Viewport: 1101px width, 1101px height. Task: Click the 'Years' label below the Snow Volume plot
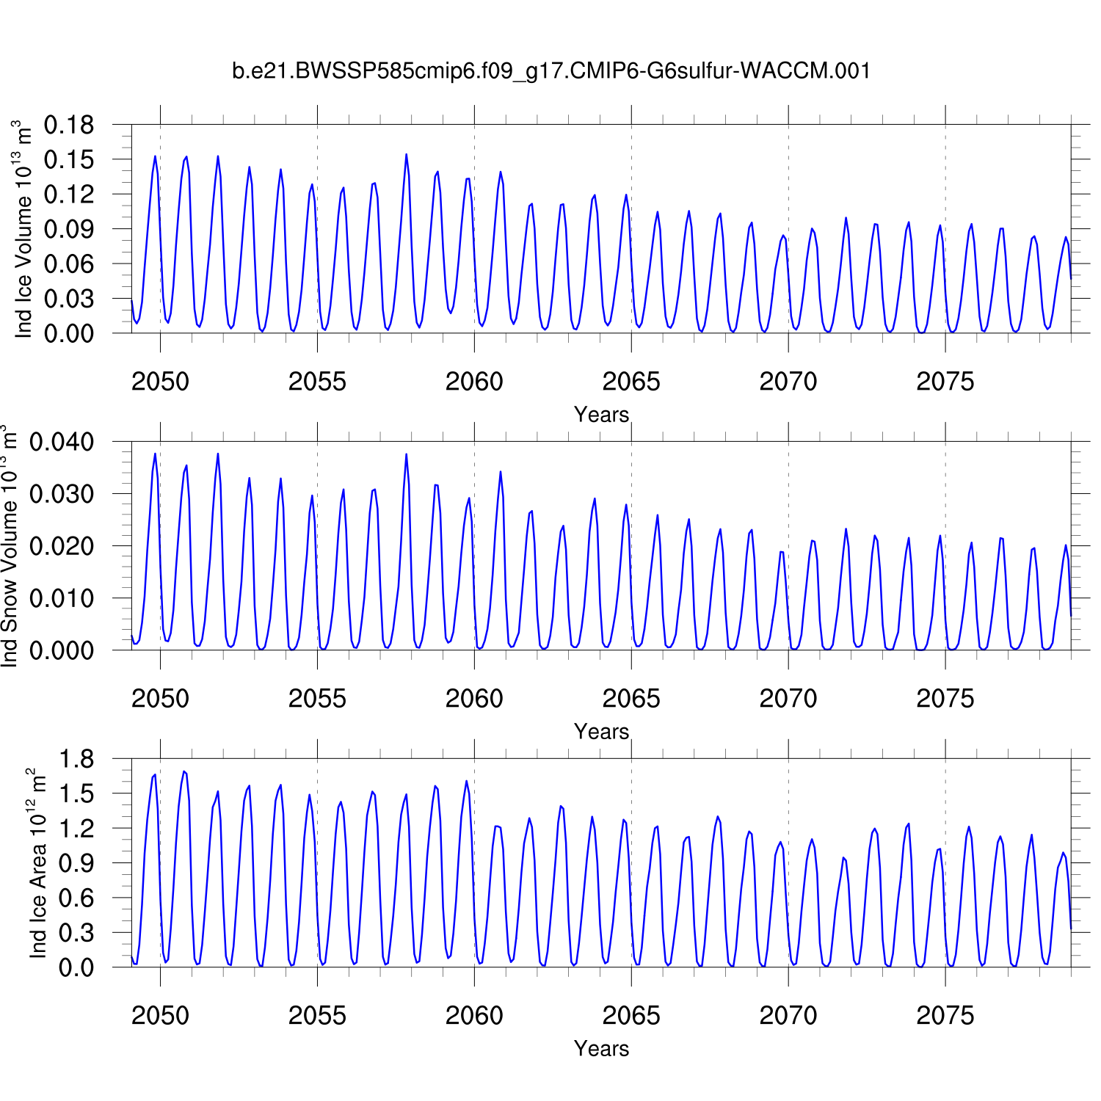pyautogui.click(x=601, y=732)
